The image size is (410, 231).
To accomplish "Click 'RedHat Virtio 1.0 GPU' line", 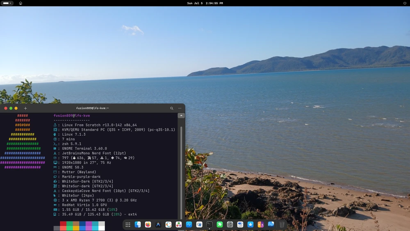I will pyautogui.click(x=84, y=205).
